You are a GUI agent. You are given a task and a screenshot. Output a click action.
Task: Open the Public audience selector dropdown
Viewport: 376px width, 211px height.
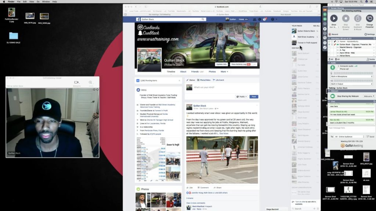[242, 97]
